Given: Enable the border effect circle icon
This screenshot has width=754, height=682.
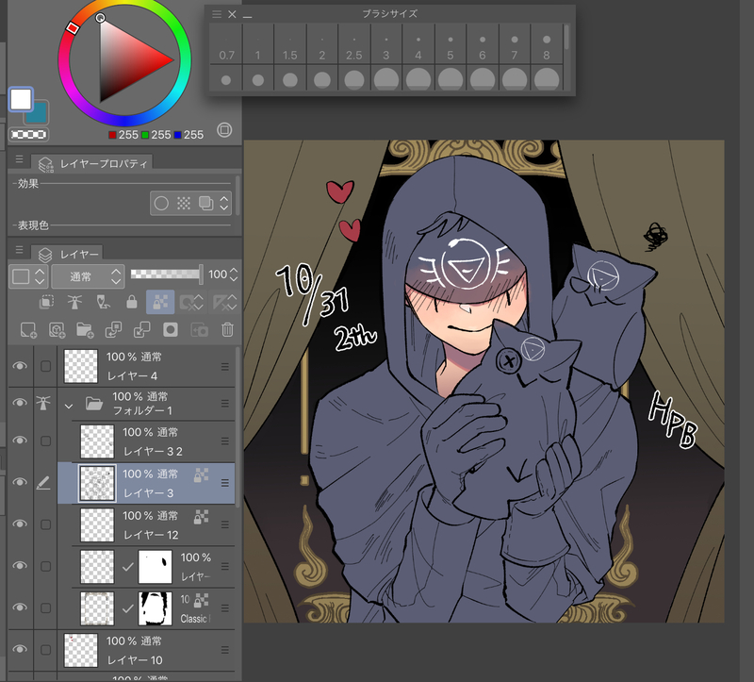Looking at the screenshot, I should 161,204.
